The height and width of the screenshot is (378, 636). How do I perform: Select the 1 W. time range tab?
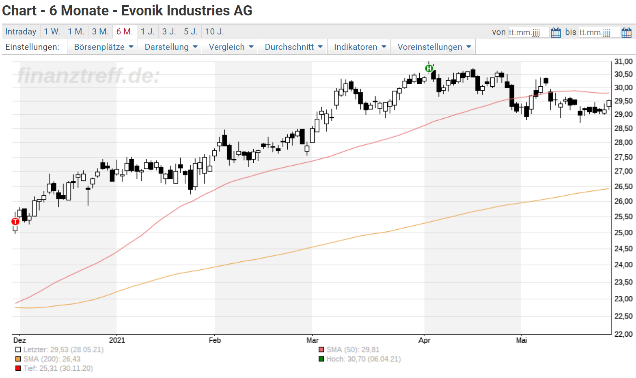point(52,32)
